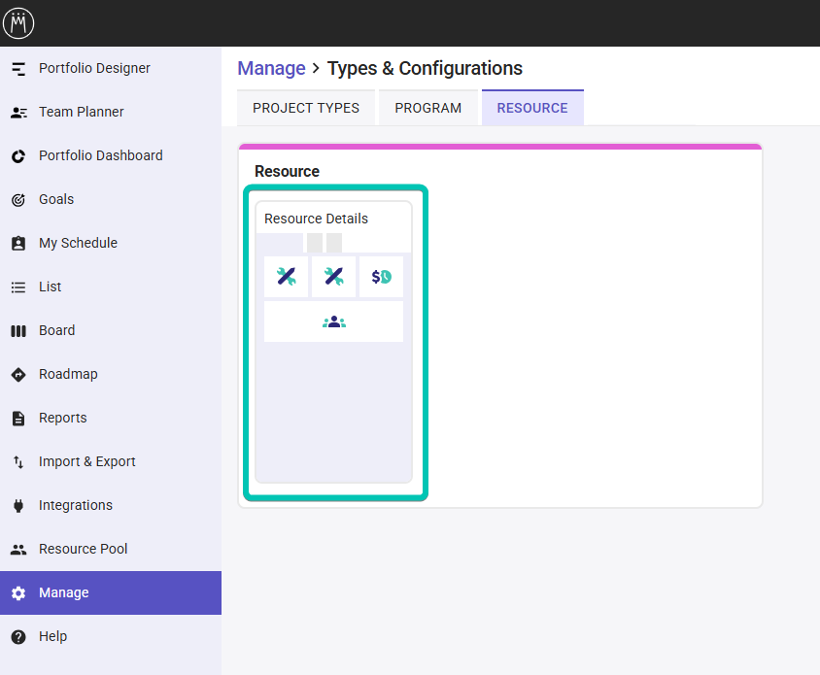Select the PROJECT TYPES tab
Screen dimensions: 820x675
(x=306, y=108)
